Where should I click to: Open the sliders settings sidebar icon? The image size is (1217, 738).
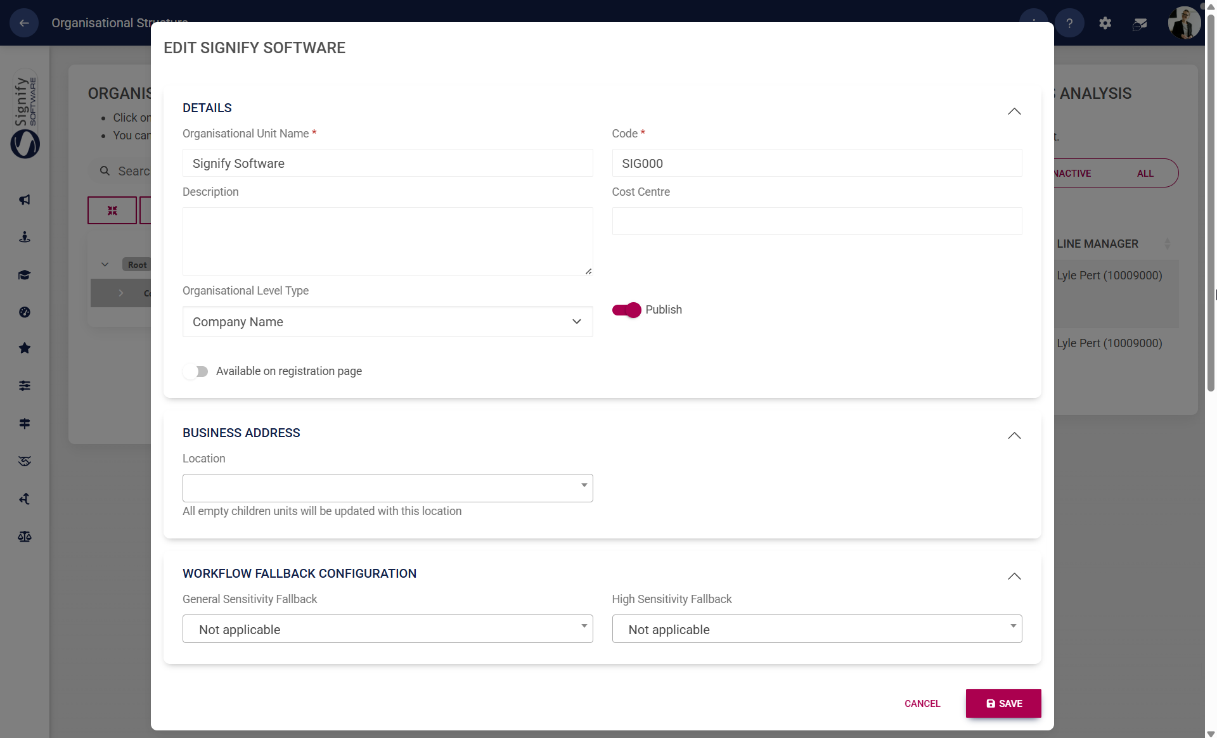coord(25,386)
